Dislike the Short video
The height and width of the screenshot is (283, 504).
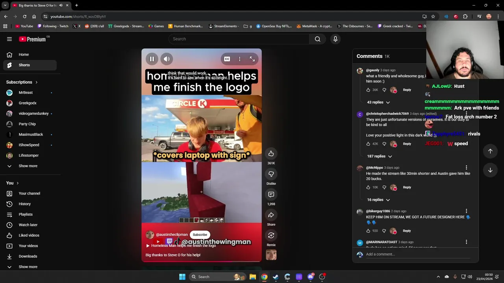point(271,174)
